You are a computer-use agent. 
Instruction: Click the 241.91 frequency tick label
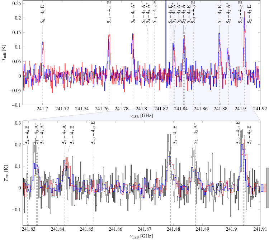260,229
